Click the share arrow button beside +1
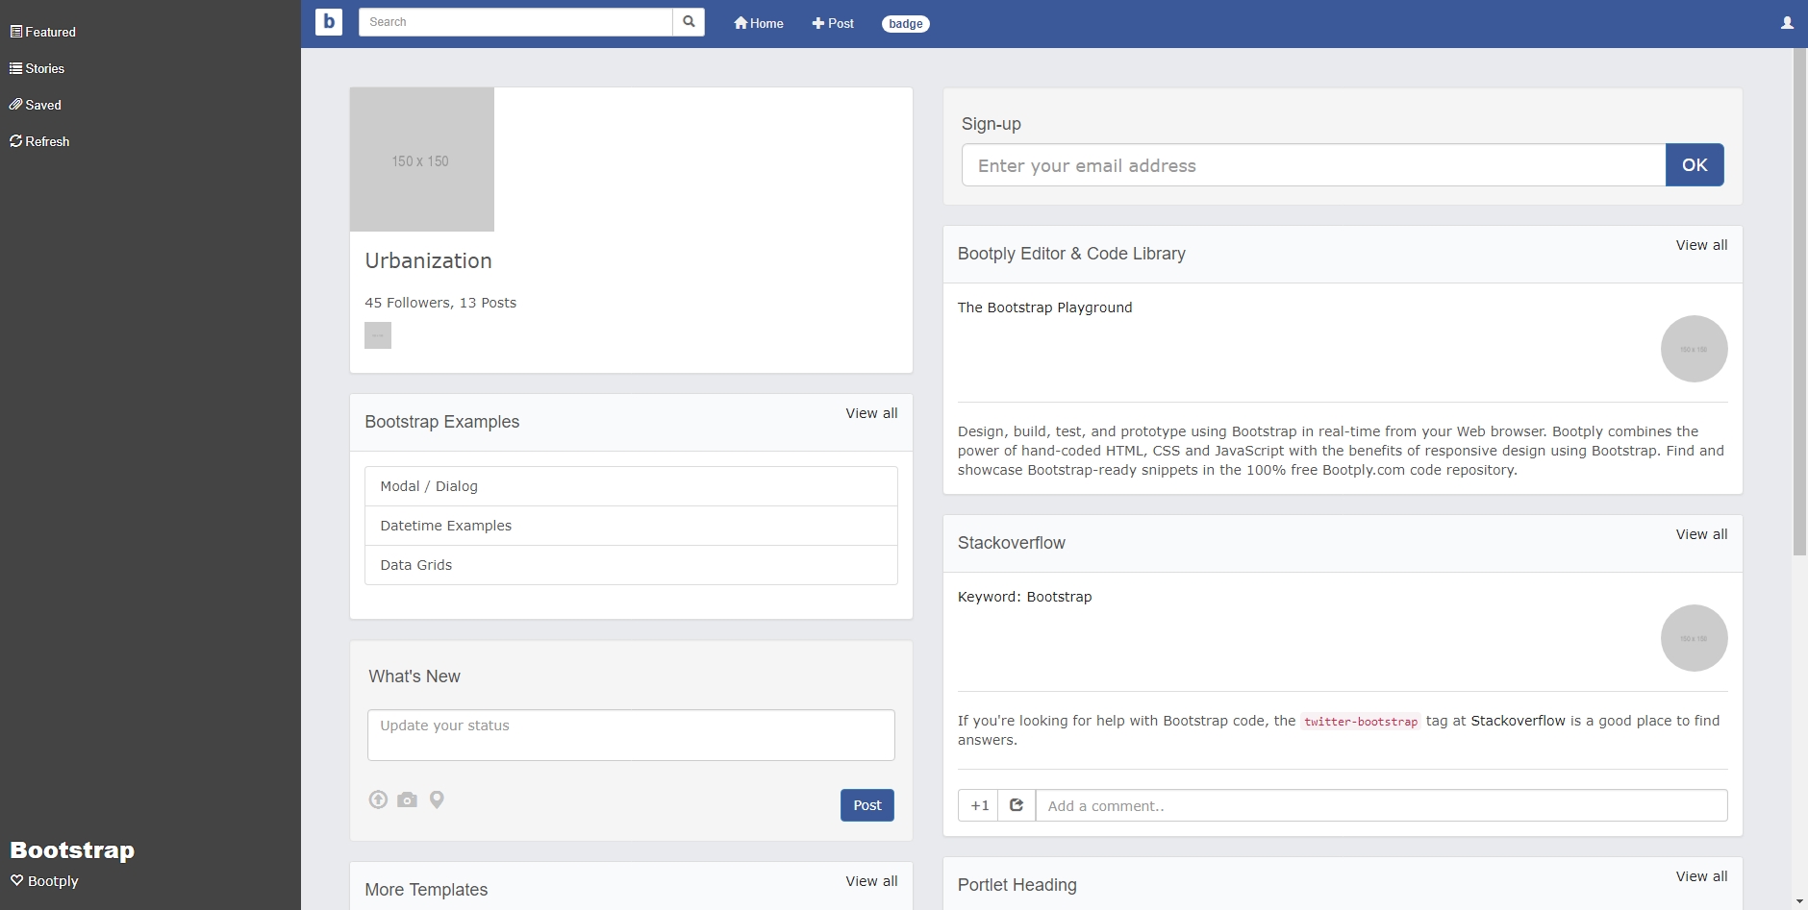Screen dimensions: 1808x910 (x=1017, y=805)
